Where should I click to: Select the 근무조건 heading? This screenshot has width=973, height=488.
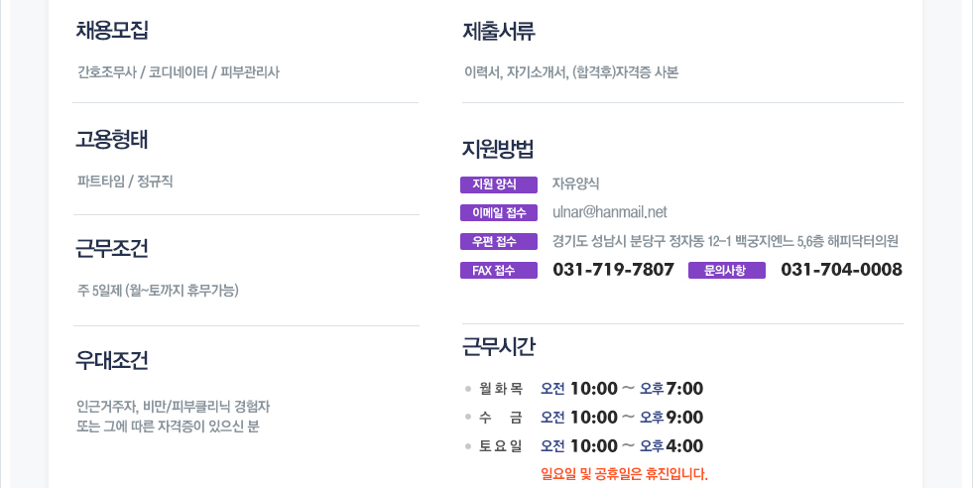pos(112,248)
